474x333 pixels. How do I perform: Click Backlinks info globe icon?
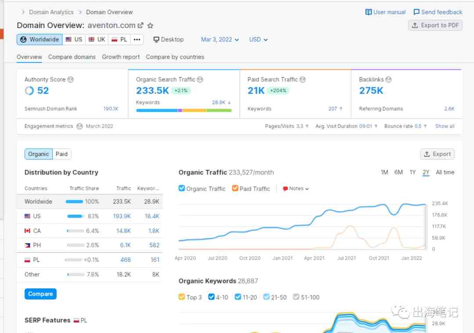click(388, 80)
